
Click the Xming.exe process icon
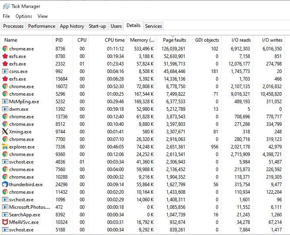point(5,132)
